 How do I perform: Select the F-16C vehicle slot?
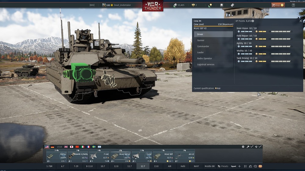pos(99,156)
